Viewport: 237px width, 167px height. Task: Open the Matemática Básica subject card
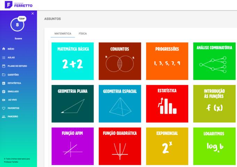pos(72,61)
